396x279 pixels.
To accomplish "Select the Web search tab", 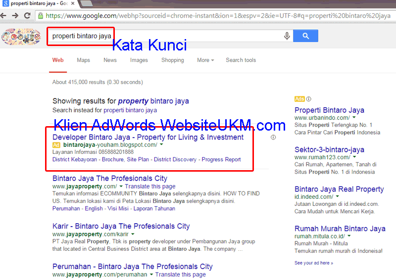I will (58, 60).
